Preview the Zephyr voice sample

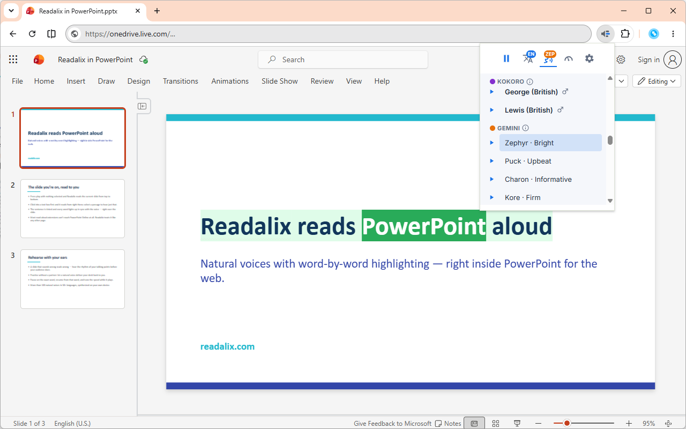[492, 143]
